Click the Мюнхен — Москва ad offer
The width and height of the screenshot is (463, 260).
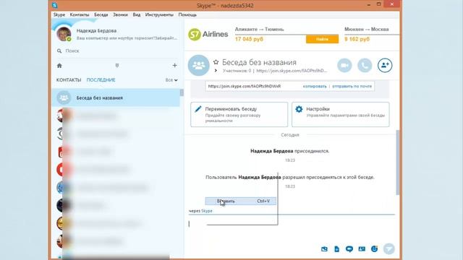click(371, 34)
